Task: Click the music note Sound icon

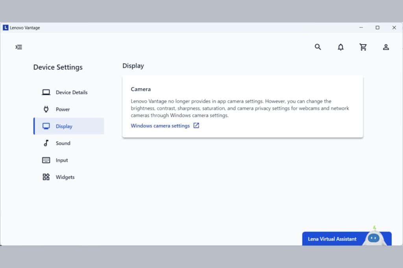Action: (x=46, y=143)
